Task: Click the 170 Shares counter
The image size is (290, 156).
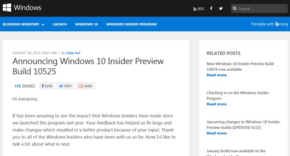Action: (25, 86)
